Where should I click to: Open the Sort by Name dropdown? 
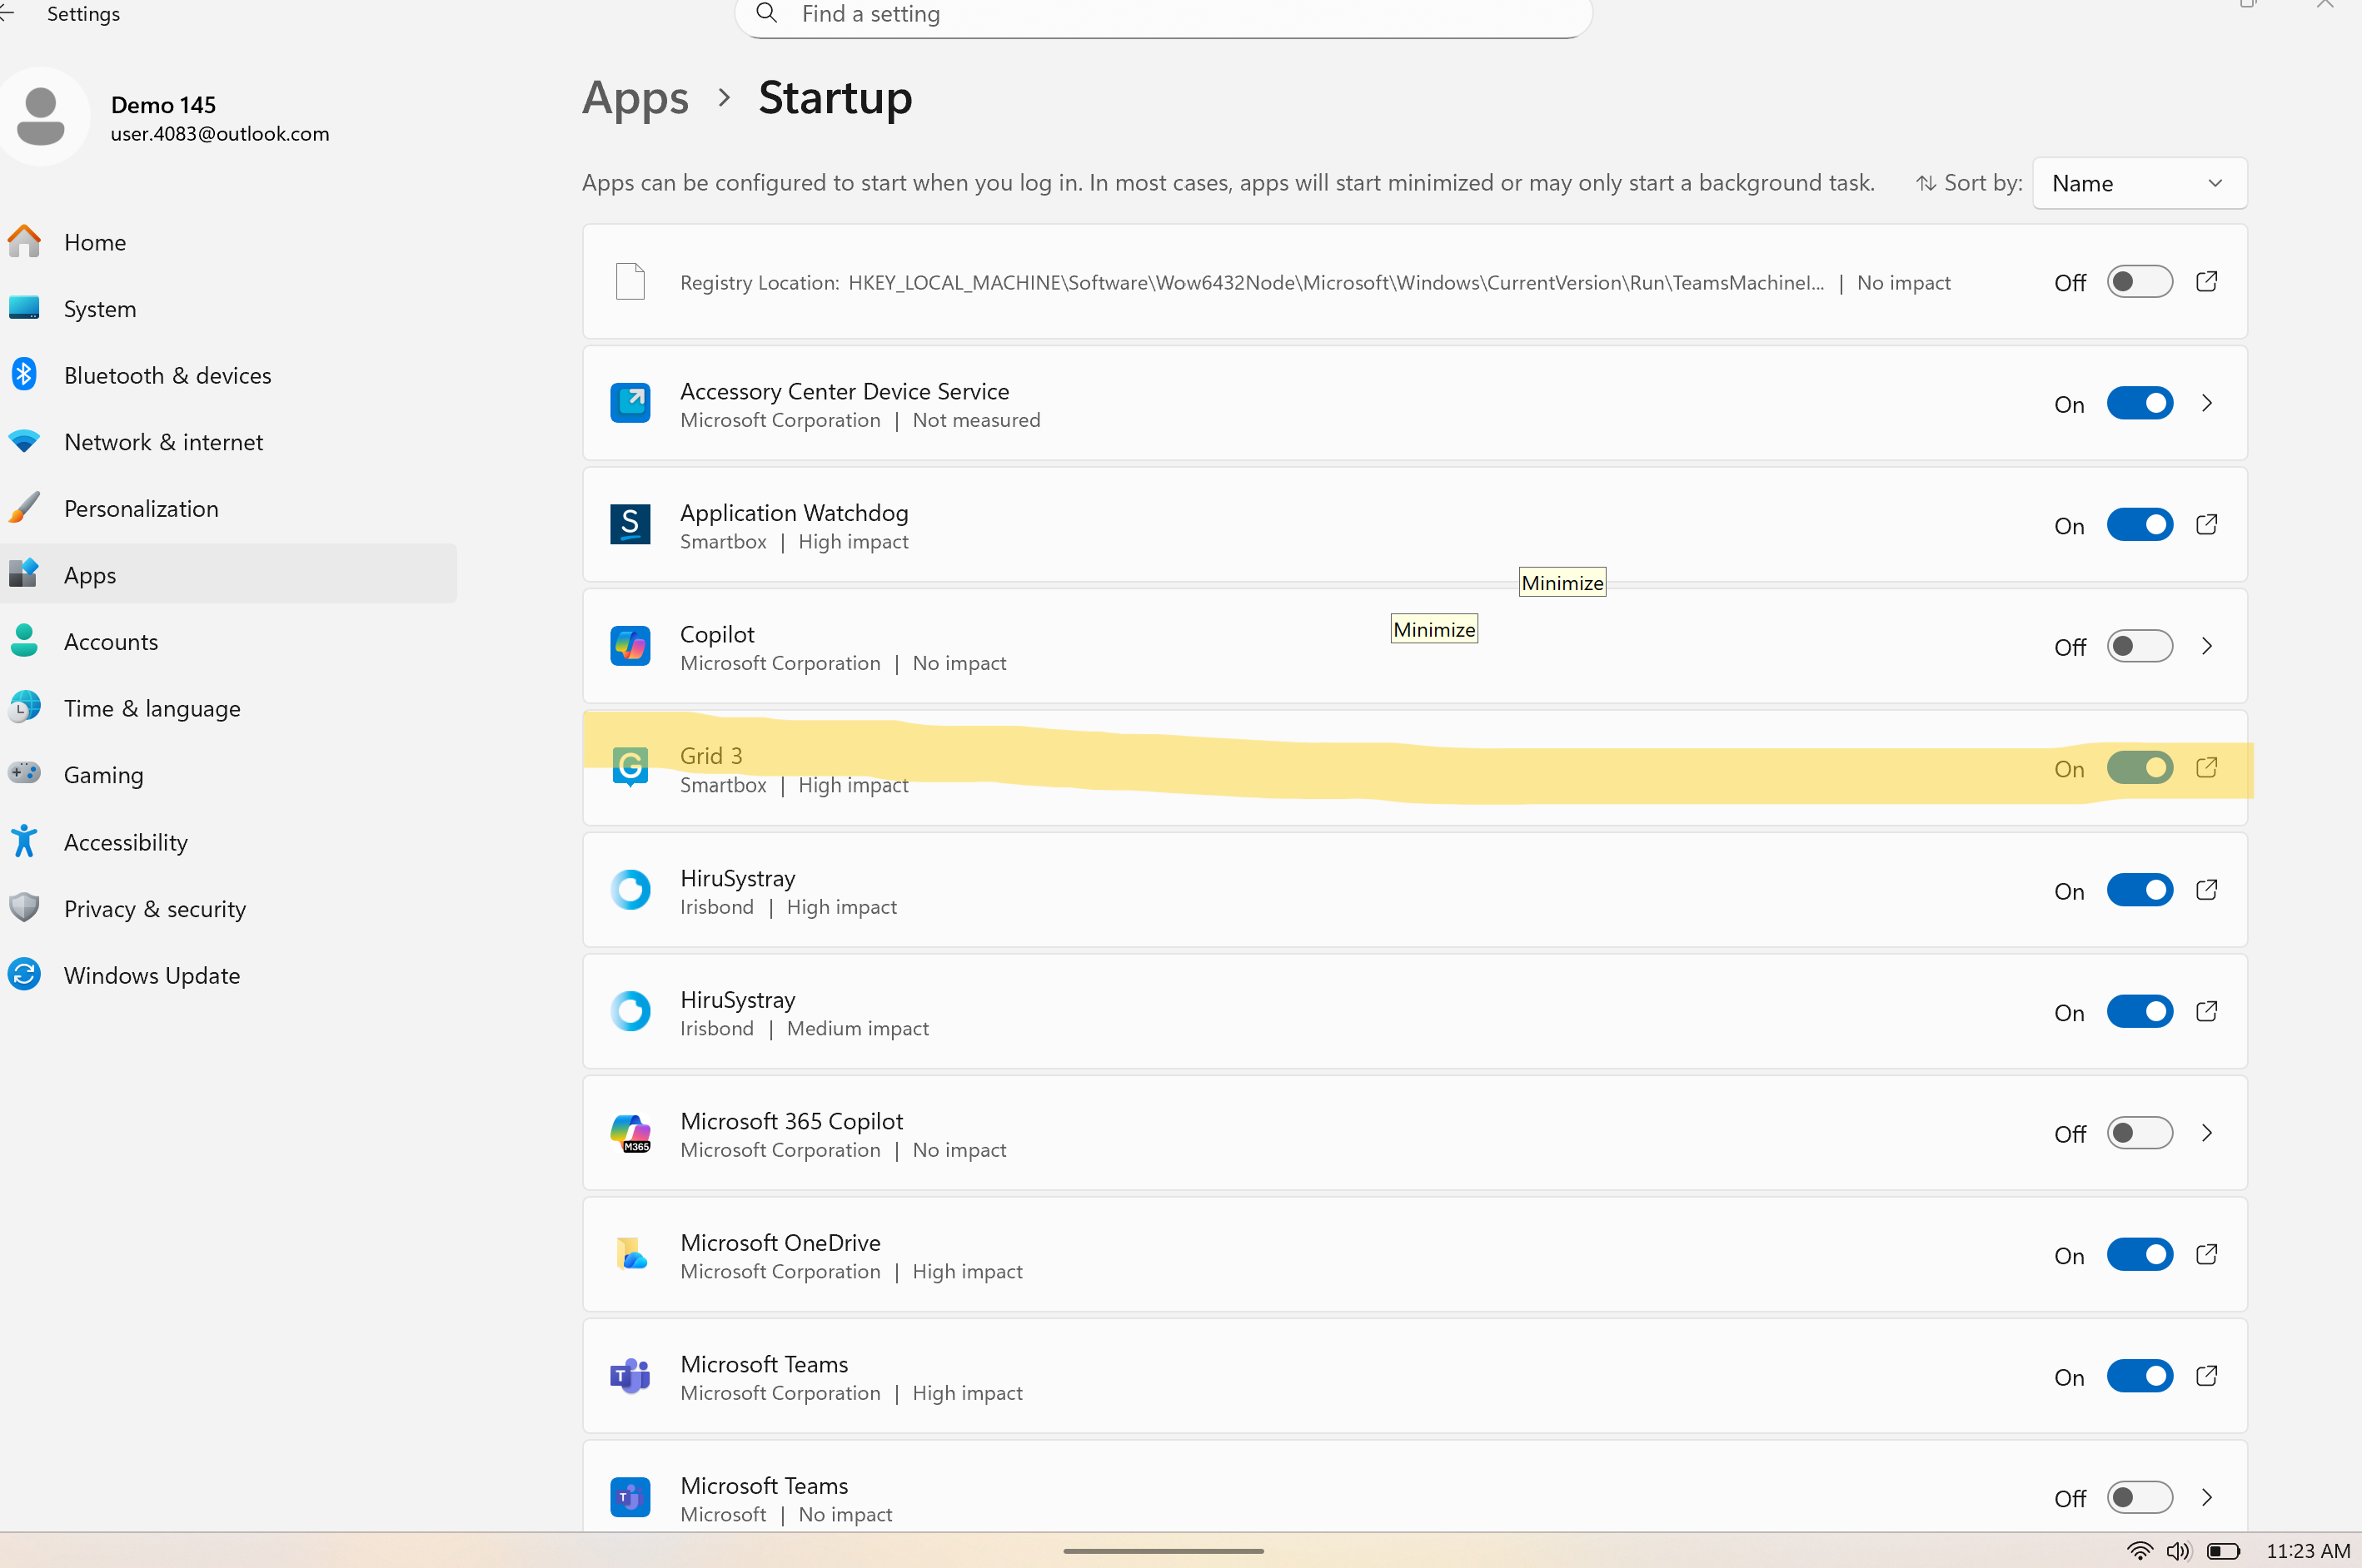pos(2139,183)
